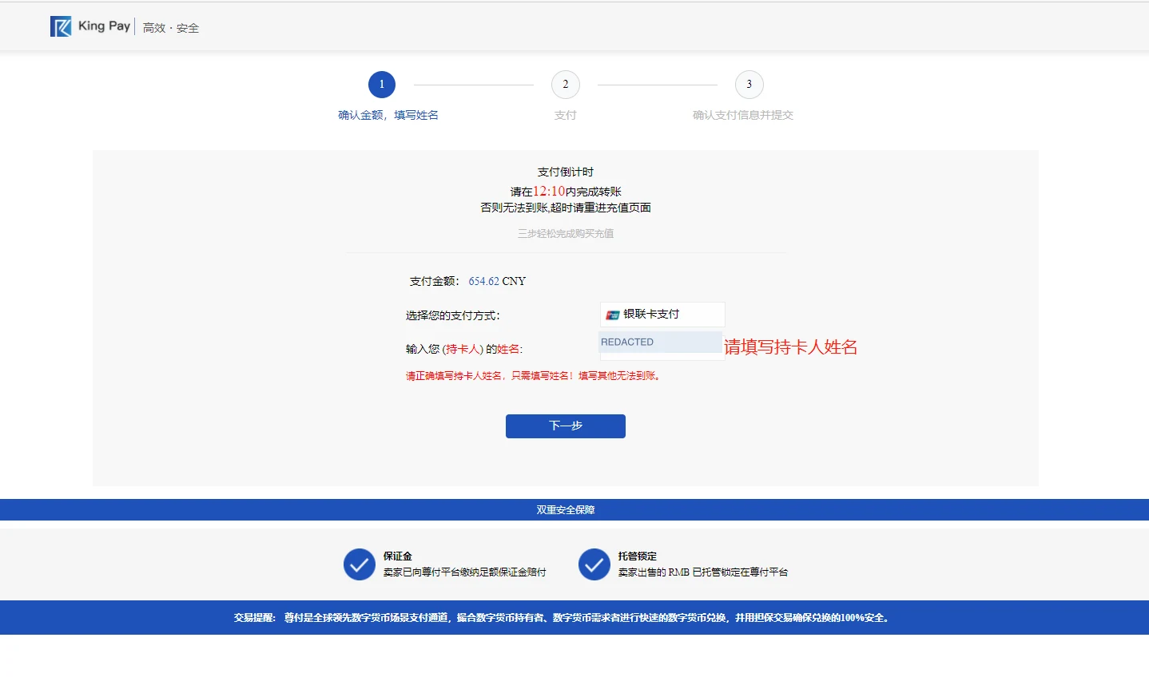The width and height of the screenshot is (1149, 677).
Task: Click the UnionPay card icon
Action: click(613, 315)
